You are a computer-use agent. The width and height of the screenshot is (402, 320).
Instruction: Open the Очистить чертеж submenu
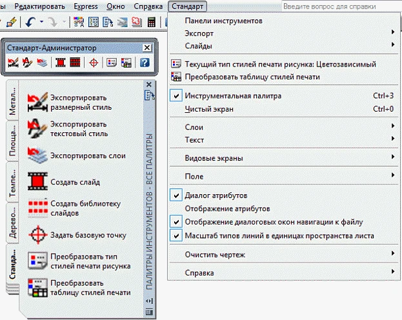[215, 254]
